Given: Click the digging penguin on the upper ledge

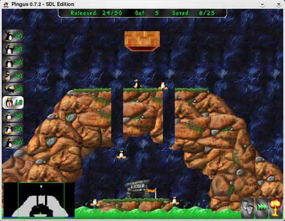Looking at the screenshot, I should click(x=163, y=86).
